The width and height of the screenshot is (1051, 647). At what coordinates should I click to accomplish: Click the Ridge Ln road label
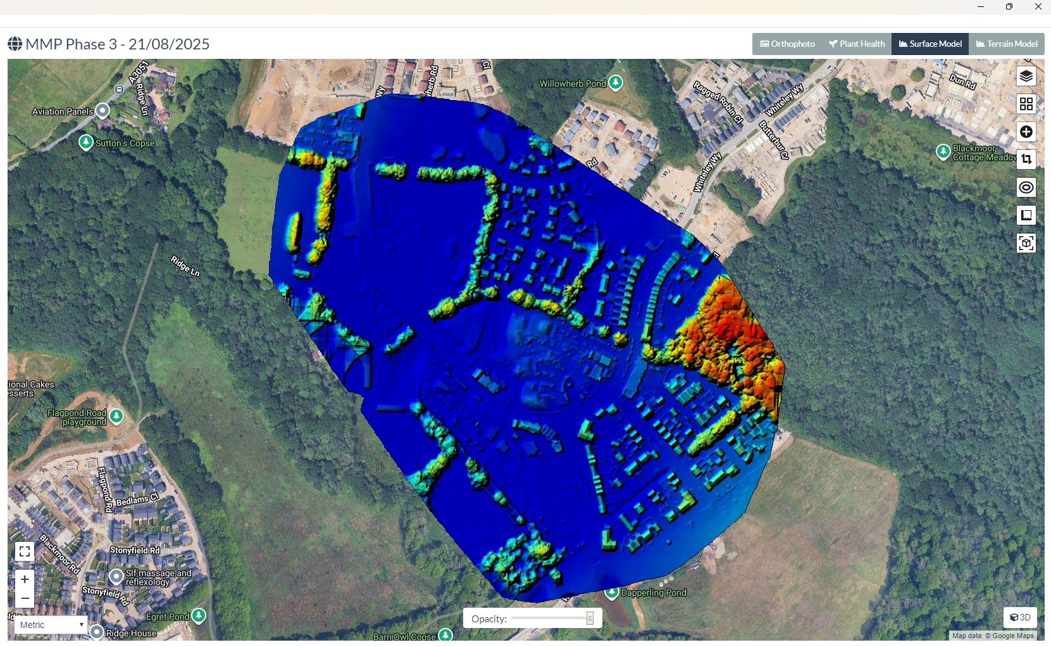(185, 266)
